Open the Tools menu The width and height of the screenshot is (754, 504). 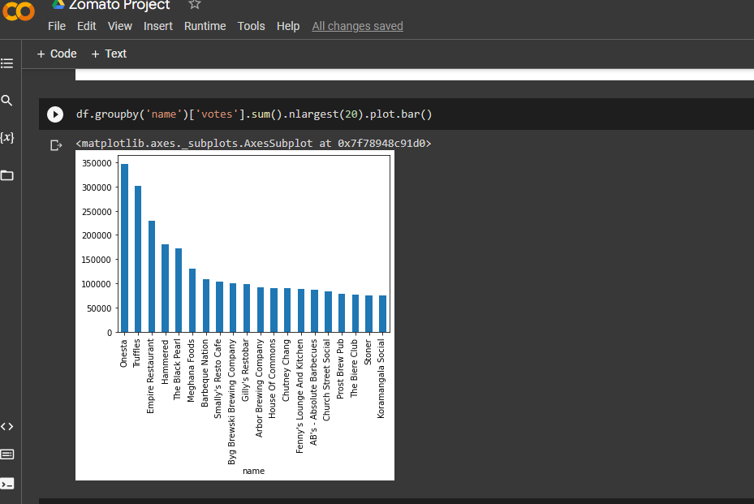pyautogui.click(x=251, y=26)
